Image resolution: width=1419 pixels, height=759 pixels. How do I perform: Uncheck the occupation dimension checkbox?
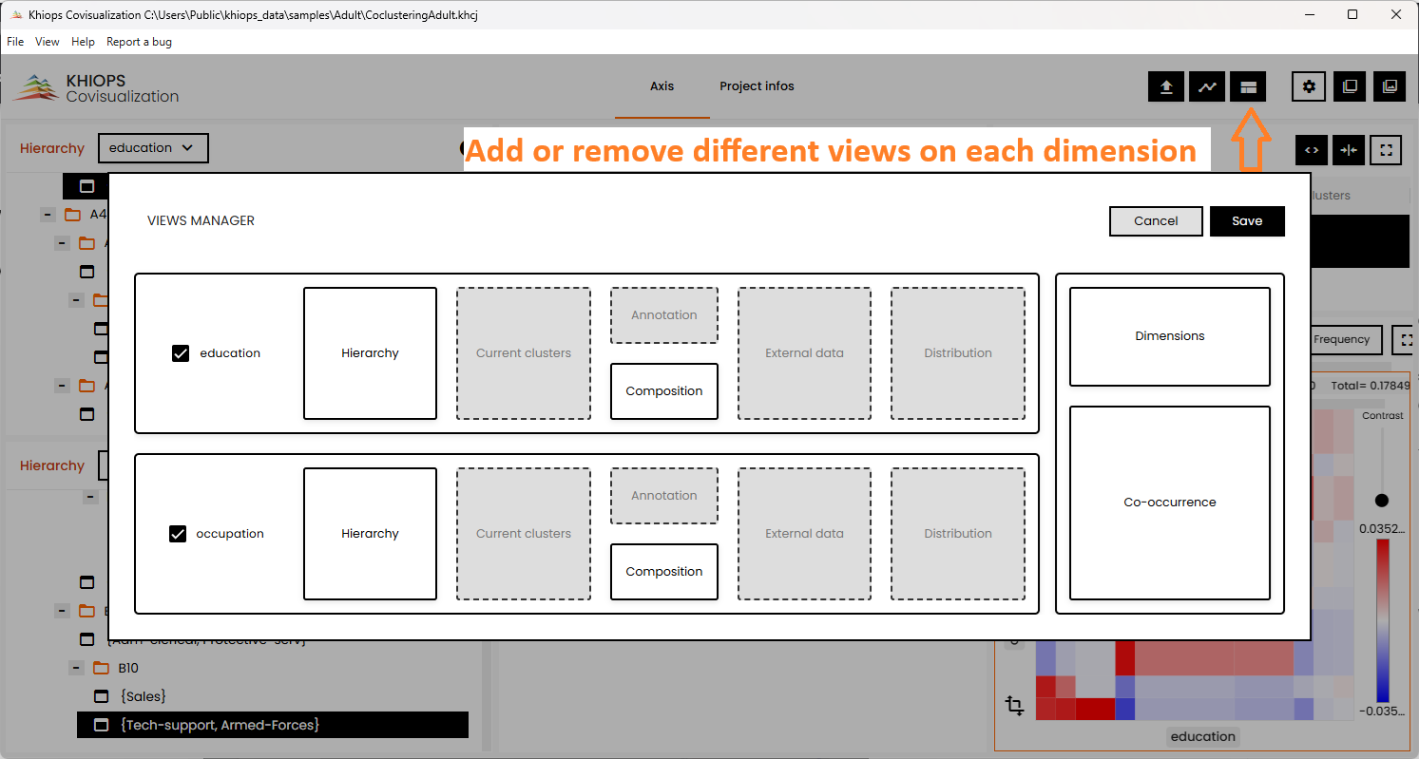coord(178,534)
